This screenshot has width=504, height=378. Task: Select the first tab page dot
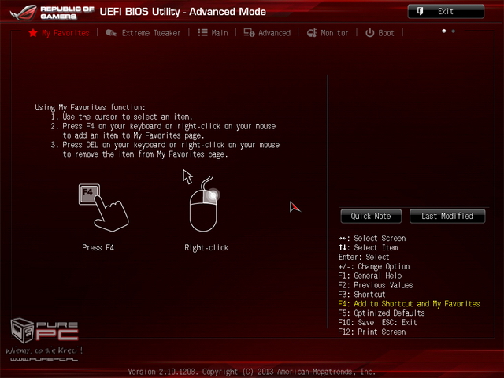[x=444, y=31]
